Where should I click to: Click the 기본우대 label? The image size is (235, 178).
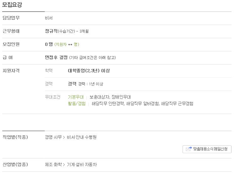tap(75, 97)
